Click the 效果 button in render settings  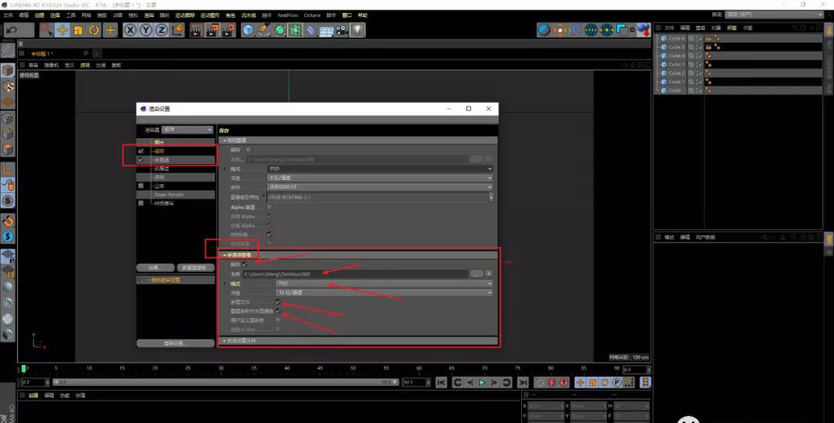pos(155,268)
